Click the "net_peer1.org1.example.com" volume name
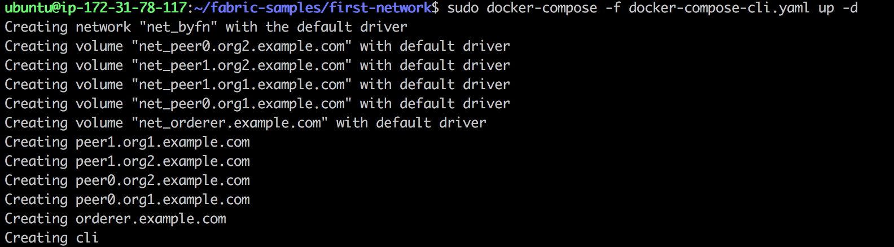894x247 pixels. pyautogui.click(x=242, y=85)
